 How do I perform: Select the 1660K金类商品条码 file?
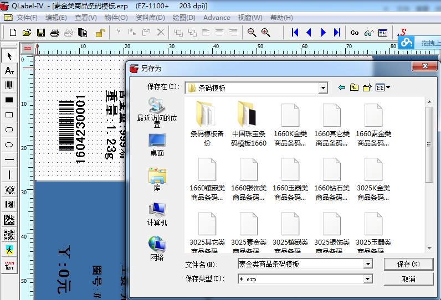[290, 125]
